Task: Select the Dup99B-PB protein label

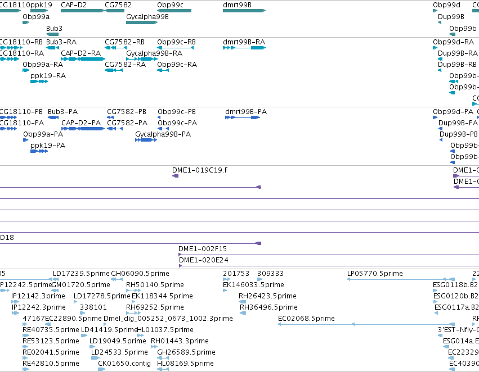Action: coord(458,134)
